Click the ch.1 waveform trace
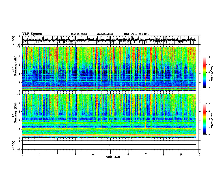This screenshot has height=173, width=224. 109,40
